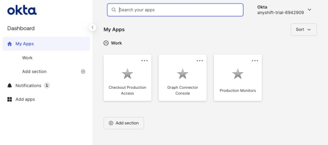Click the My Apps page heading
Viewport: 328px width, 145px height.
(x=114, y=30)
